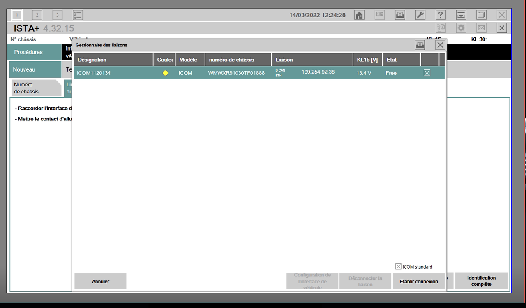Click the Liaison column header
Screen dimensions: 526x308
click(312, 60)
